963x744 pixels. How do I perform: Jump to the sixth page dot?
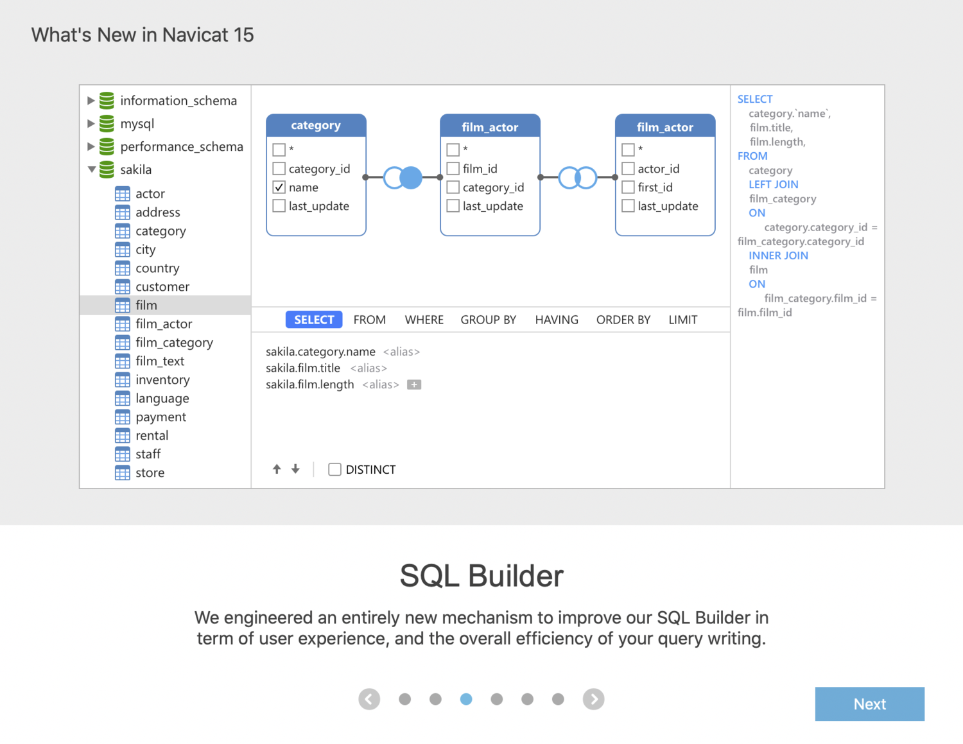(x=558, y=699)
